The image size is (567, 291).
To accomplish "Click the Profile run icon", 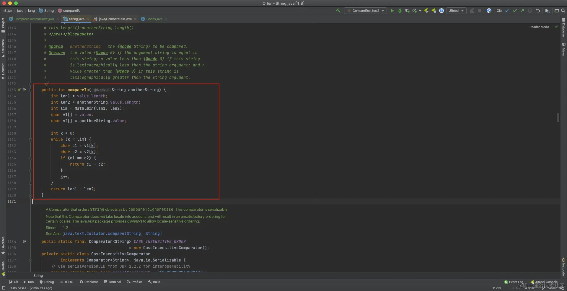I will 415,11.
